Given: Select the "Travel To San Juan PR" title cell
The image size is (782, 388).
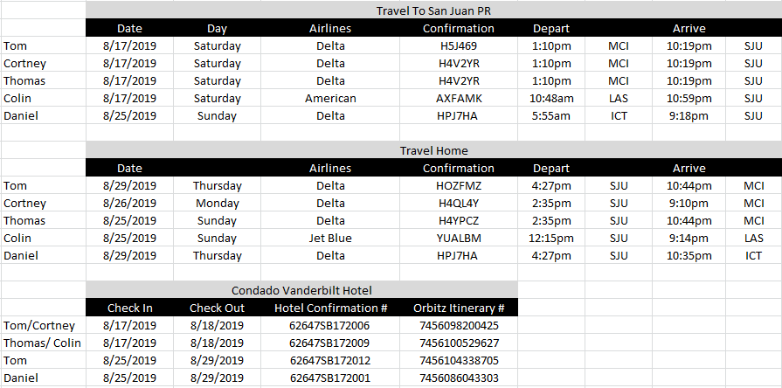Looking at the screenshot, I should pos(434,10).
